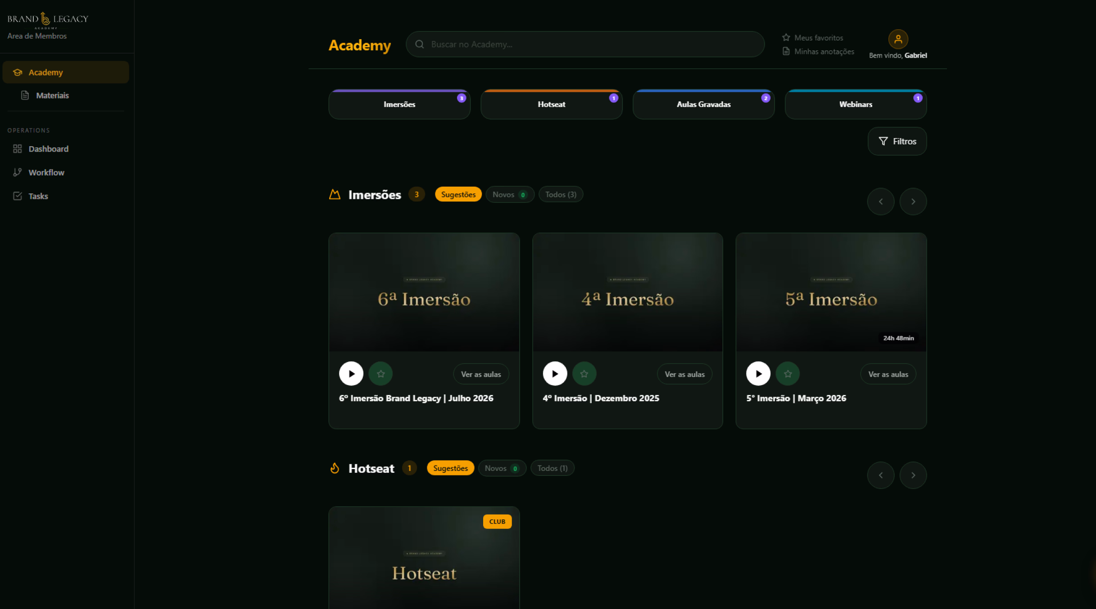Select the Hotseat category tab
Screen dimensions: 1096x609
pyautogui.click(x=552, y=104)
